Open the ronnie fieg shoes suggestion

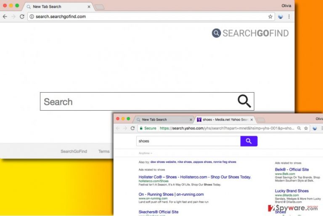click(x=225, y=162)
